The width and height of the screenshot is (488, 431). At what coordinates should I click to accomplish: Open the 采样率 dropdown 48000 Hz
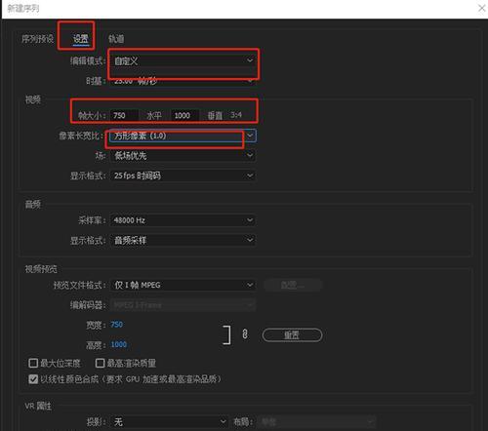pyautogui.click(x=183, y=220)
